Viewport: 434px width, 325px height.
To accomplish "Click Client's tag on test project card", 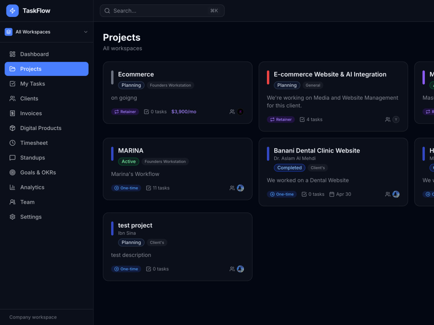I will 157,242.
